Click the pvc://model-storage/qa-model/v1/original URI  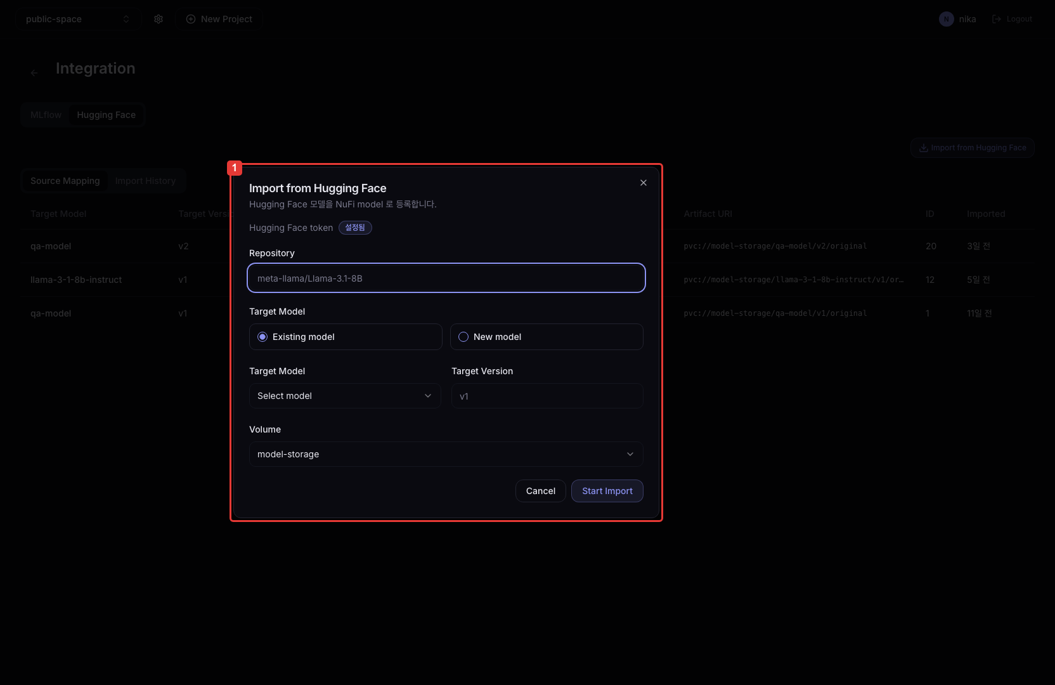coord(775,313)
